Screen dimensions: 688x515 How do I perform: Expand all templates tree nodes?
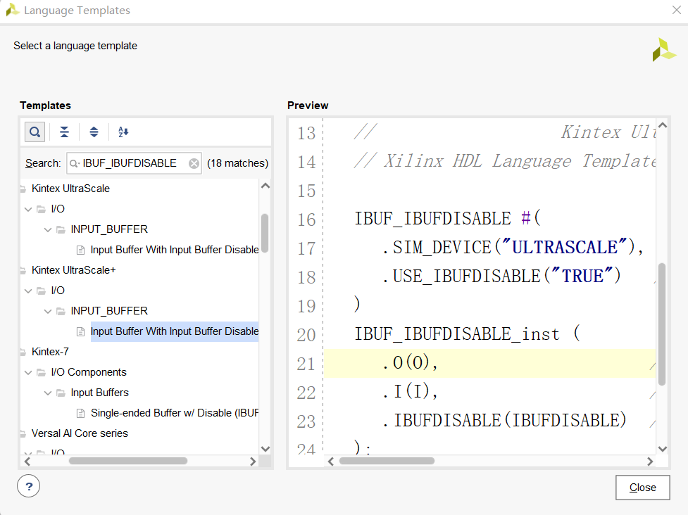[x=94, y=132]
